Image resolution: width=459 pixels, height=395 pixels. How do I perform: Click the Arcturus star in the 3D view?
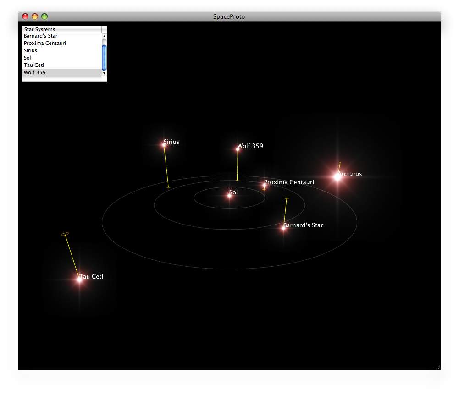click(x=337, y=177)
